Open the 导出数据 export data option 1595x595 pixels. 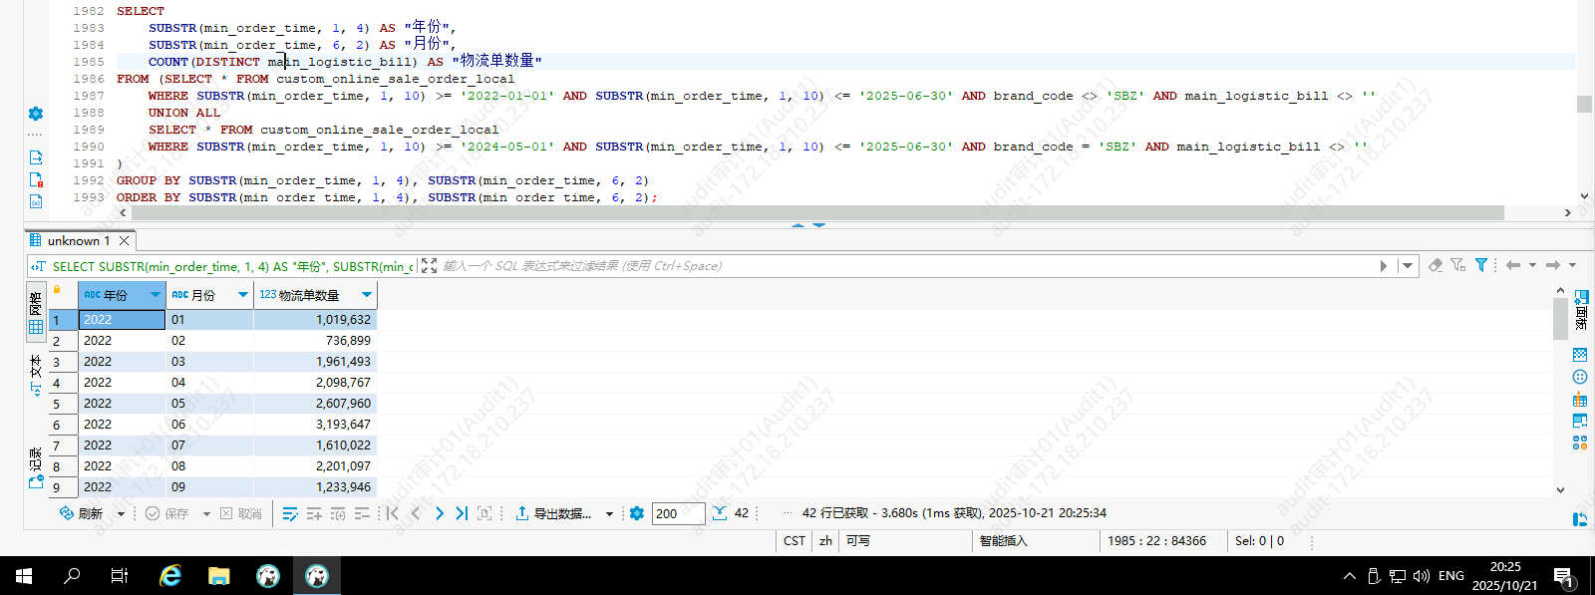[553, 513]
